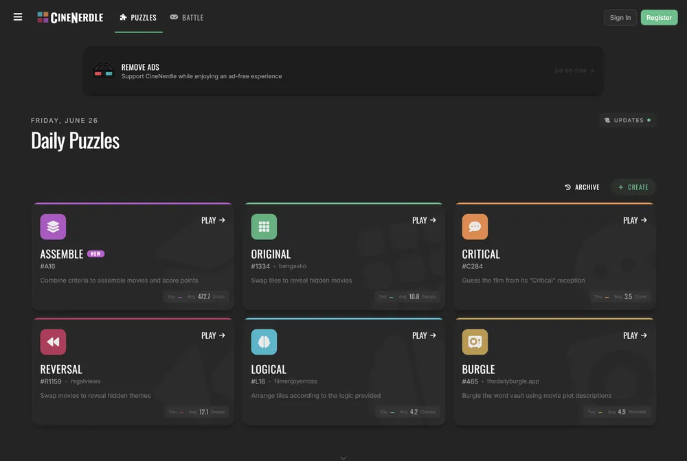The width and height of the screenshot is (687, 461).
Task: Click the red Reversal rewind icon
Action: point(53,342)
